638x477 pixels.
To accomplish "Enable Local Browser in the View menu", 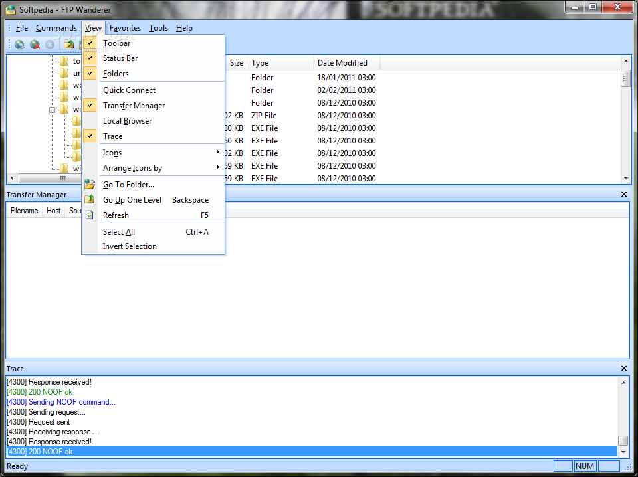I will [x=153, y=121].
